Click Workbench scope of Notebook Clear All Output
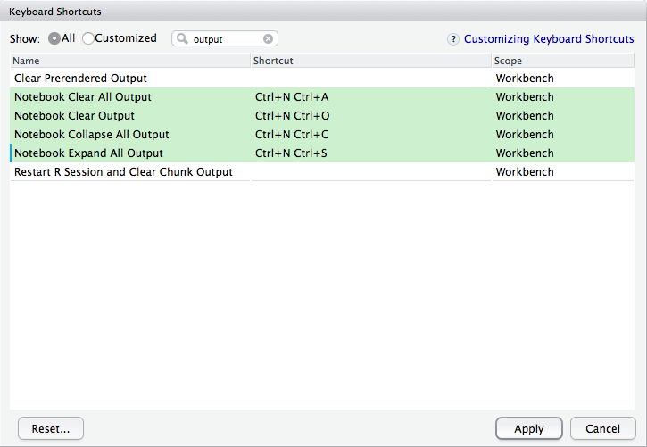 coord(563,97)
